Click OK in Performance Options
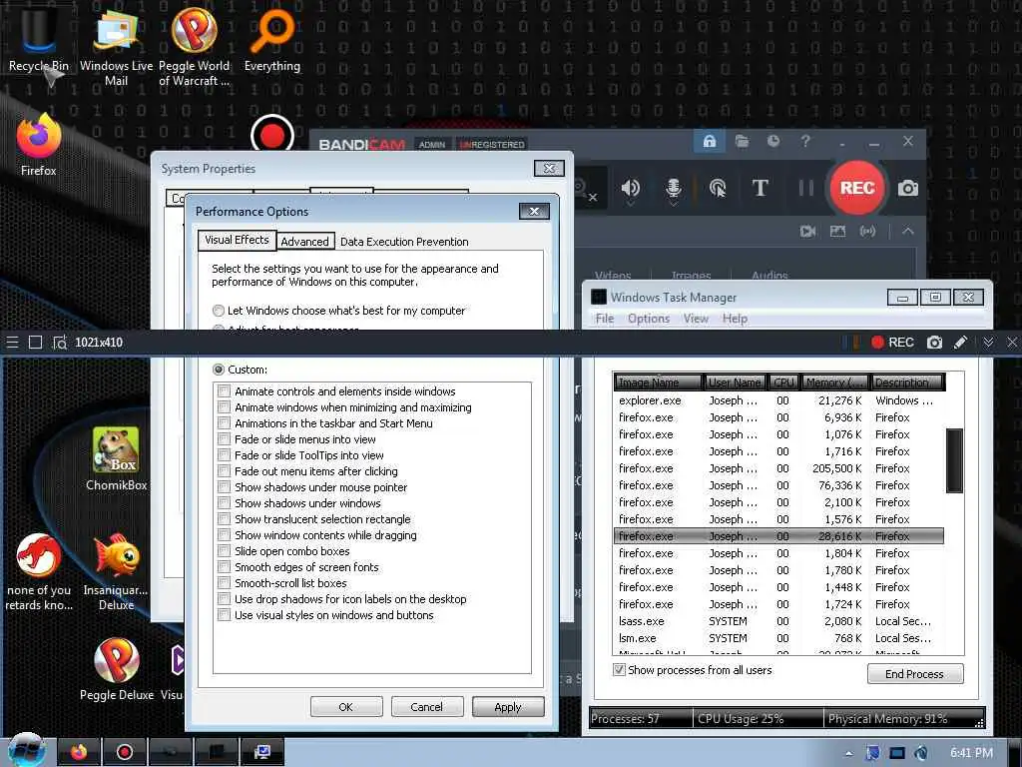The image size is (1022, 767). [x=346, y=707]
